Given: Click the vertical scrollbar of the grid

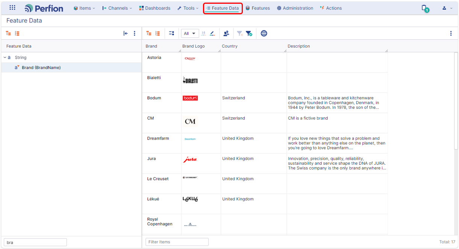Looking at the screenshot, I should pos(456,101).
